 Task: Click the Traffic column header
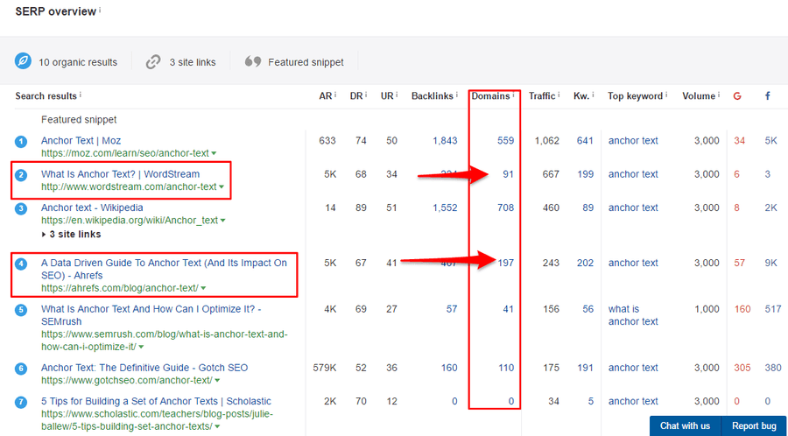pos(542,96)
